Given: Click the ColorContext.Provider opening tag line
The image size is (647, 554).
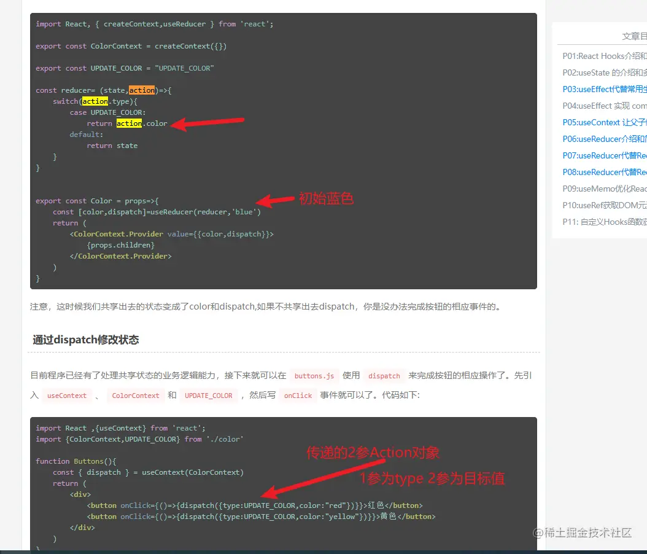Looking at the screenshot, I should click(172, 234).
